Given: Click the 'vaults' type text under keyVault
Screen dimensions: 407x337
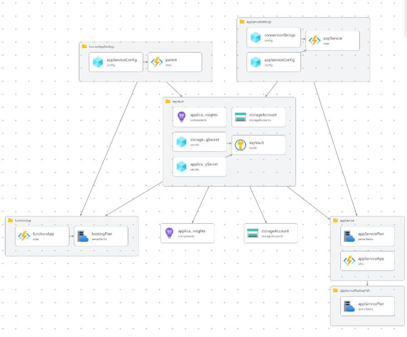Looking at the screenshot, I should 253,148.
